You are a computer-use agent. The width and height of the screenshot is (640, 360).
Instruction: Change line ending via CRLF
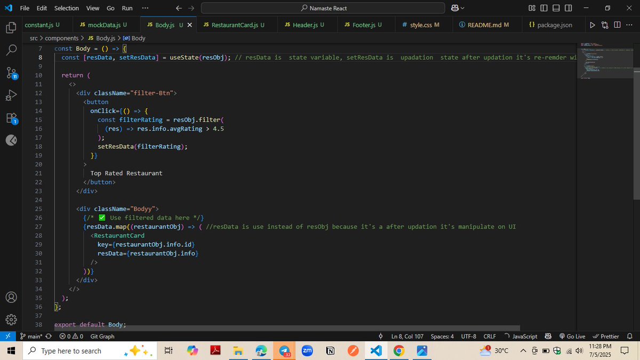coord(490,337)
